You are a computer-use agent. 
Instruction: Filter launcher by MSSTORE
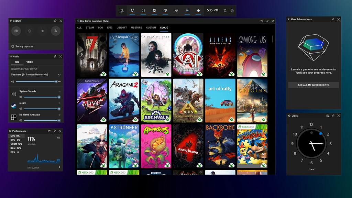point(136,27)
